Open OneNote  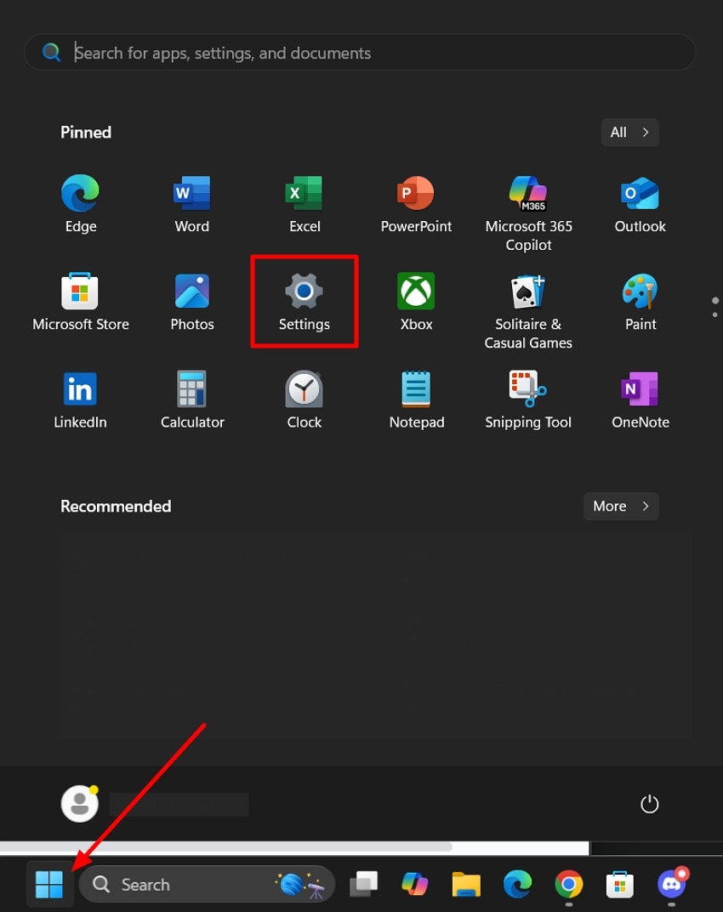click(x=640, y=388)
